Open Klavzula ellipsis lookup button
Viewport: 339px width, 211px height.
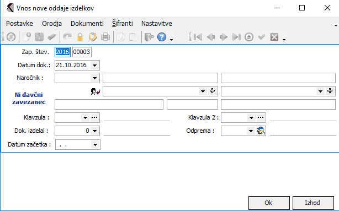click(x=94, y=117)
